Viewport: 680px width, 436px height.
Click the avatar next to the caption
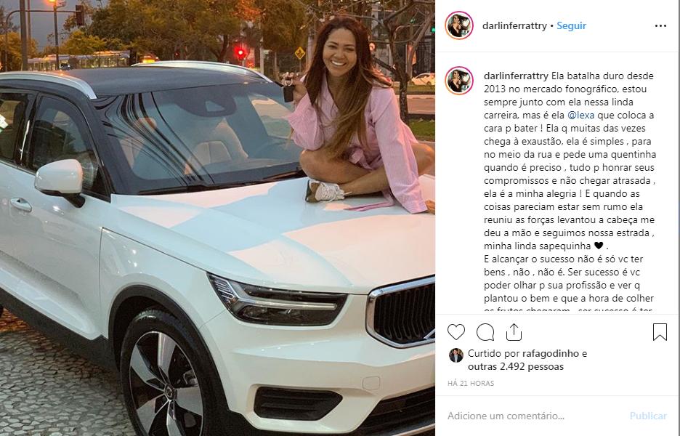click(459, 81)
